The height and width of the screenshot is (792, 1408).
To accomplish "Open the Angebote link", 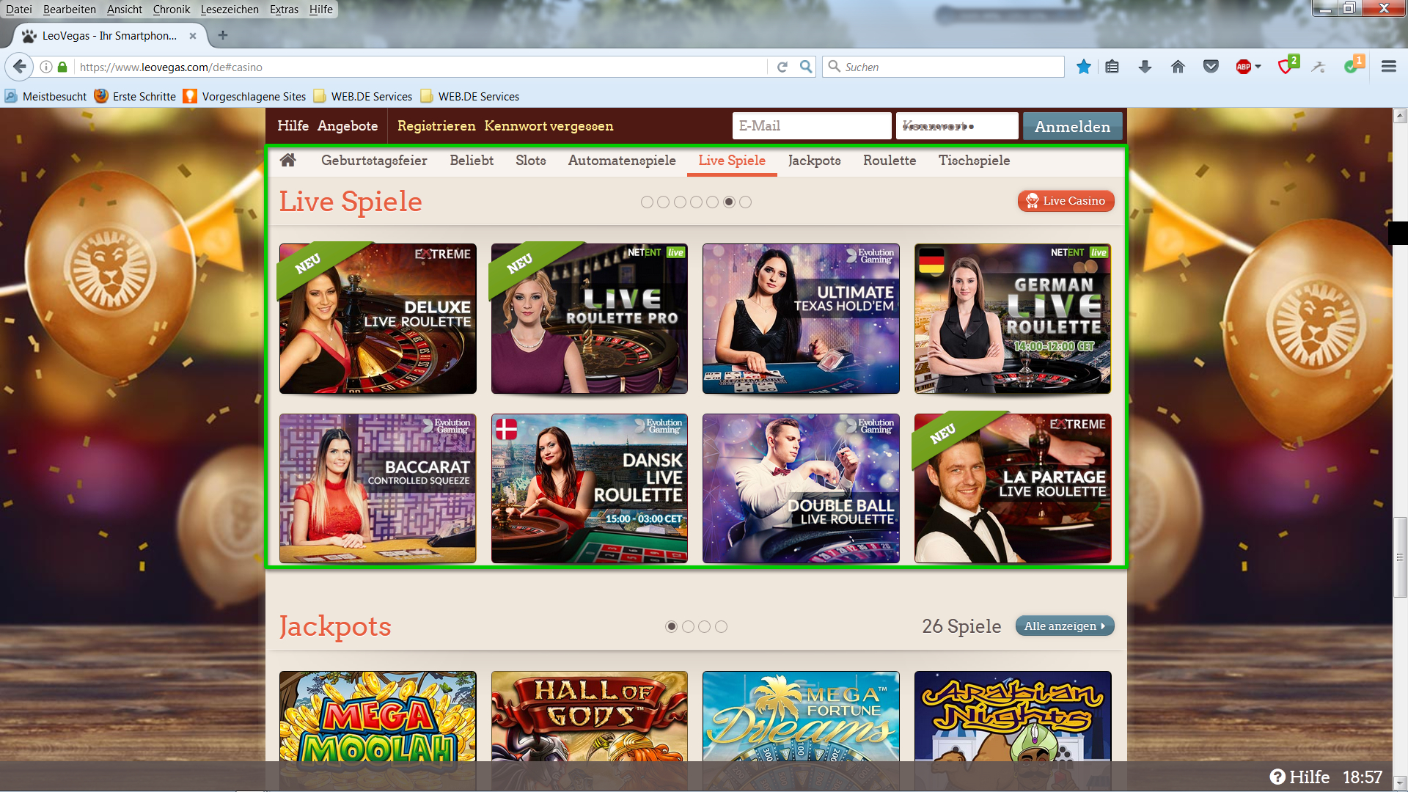I will (x=348, y=126).
